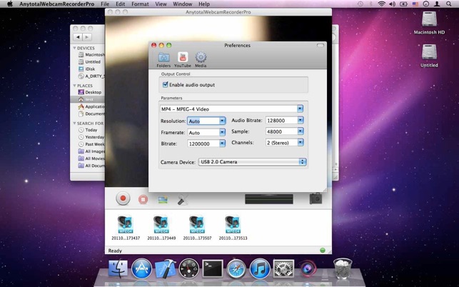This screenshot has width=459, height=287.
Task: Click the Spotlight search icon in menu bar
Action: pos(448,4)
